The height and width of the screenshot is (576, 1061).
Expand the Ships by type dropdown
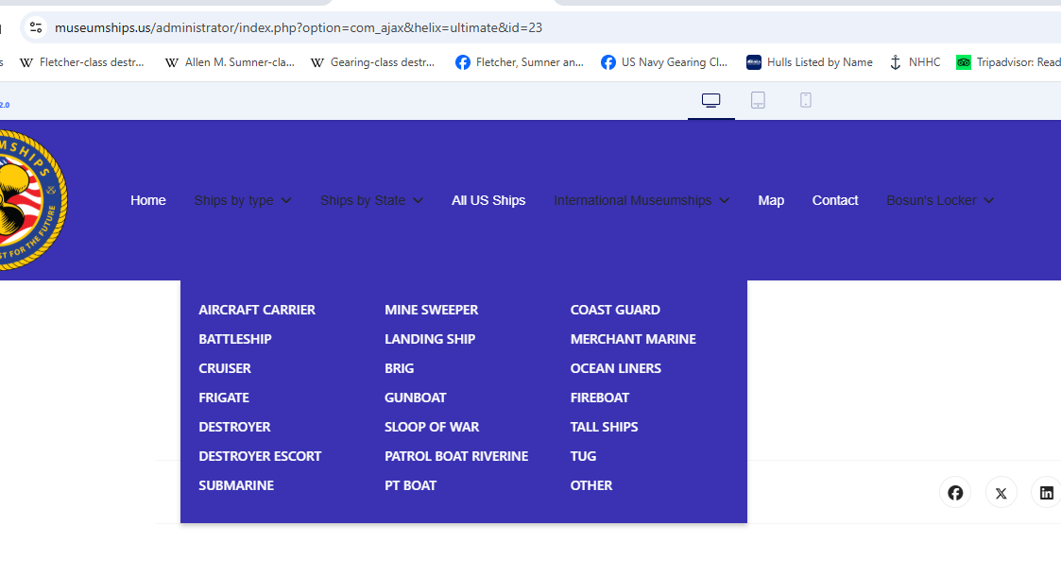(x=243, y=200)
